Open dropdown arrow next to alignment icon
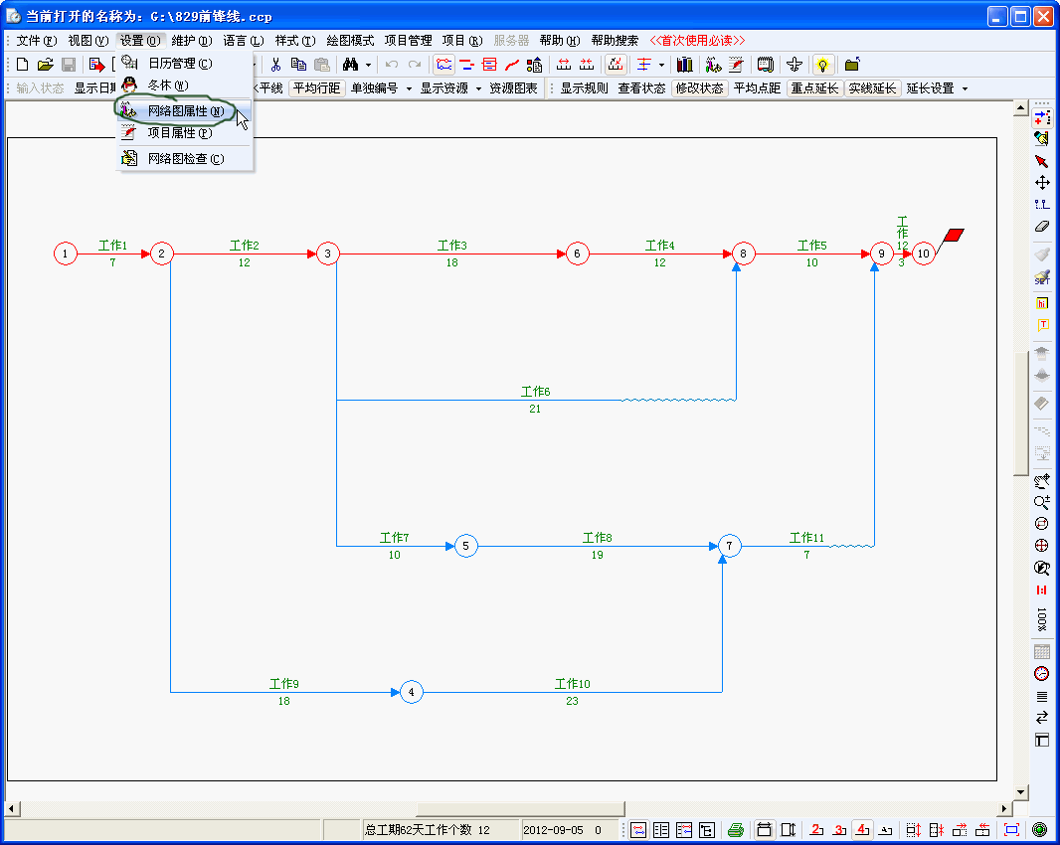This screenshot has width=1060, height=845. click(x=661, y=65)
